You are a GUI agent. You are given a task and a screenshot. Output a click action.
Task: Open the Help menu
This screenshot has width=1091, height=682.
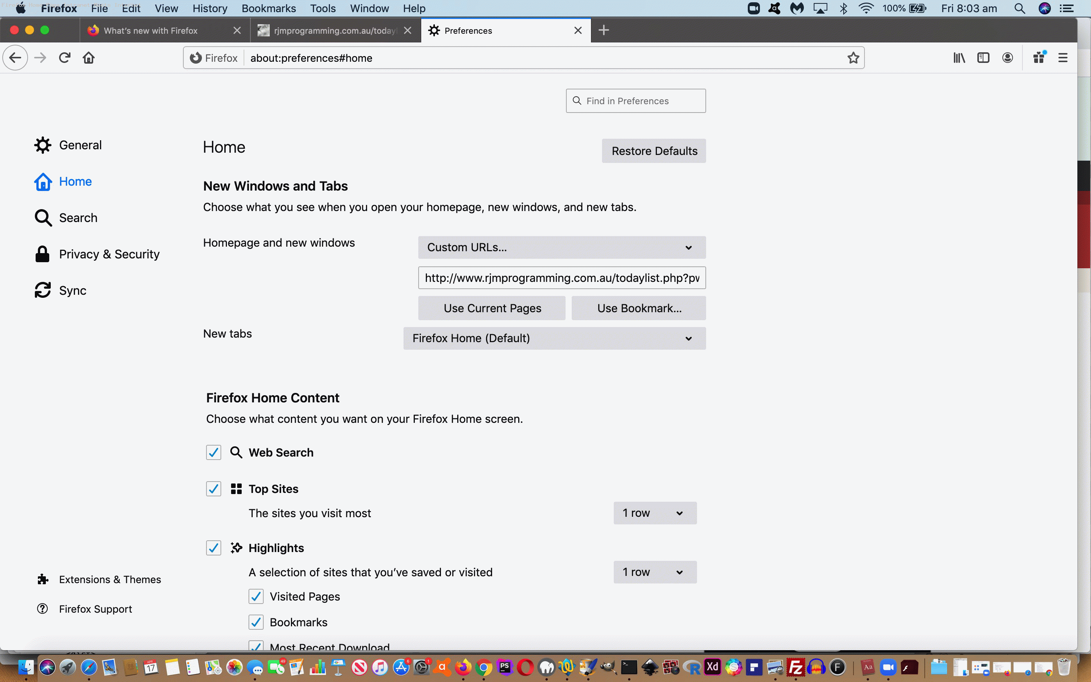pos(414,9)
